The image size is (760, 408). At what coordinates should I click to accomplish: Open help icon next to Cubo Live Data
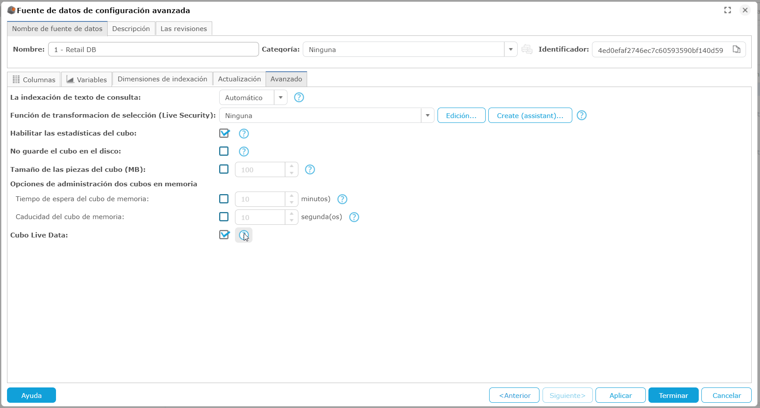pos(244,235)
